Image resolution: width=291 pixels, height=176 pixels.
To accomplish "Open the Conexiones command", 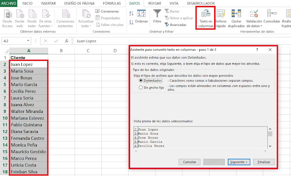I will pos(107,11).
